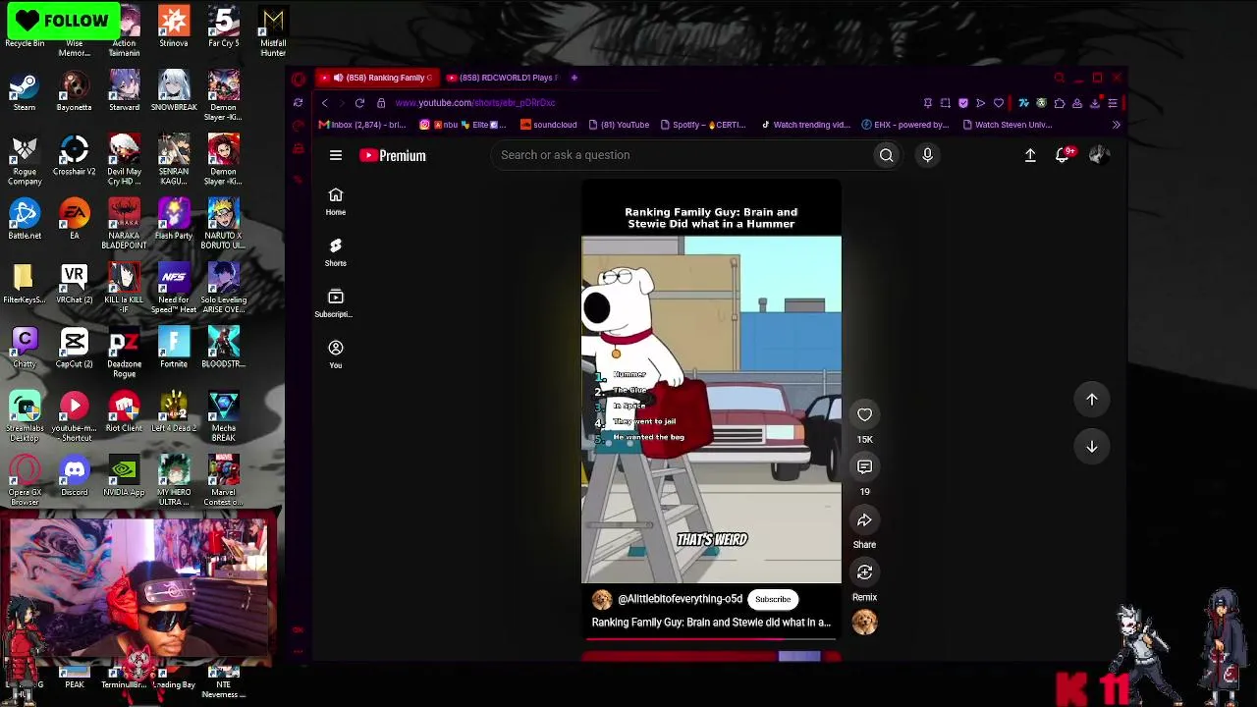Open the SNOWBREAK desktop shortcut
1257x707 pixels.
(174, 93)
